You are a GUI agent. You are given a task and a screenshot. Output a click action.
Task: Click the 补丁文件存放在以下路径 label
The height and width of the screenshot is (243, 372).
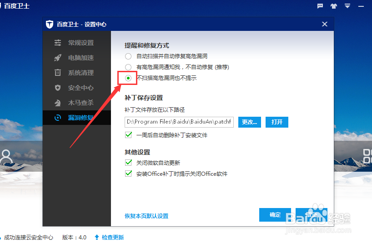coord(155,109)
